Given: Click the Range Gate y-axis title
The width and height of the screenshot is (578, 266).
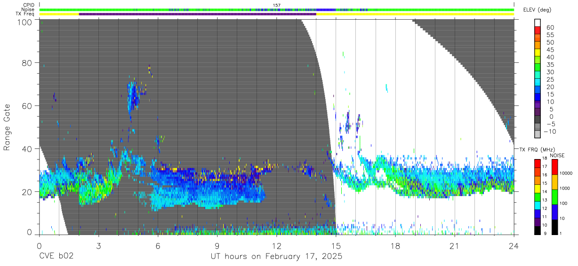Looking at the screenshot, I should pyautogui.click(x=7, y=128).
